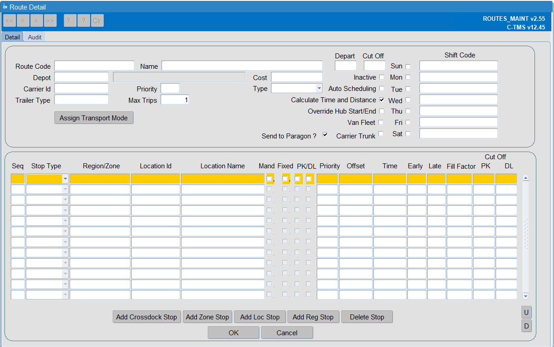The height and width of the screenshot is (347, 554).
Task: Move stop up with the U button
Action: pyautogui.click(x=526, y=313)
